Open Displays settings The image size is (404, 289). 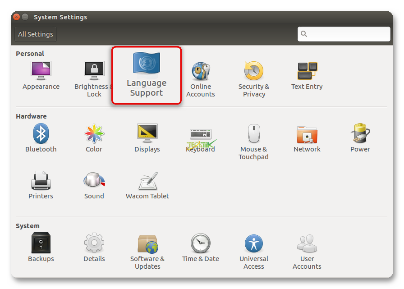click(x=147, y=134)
